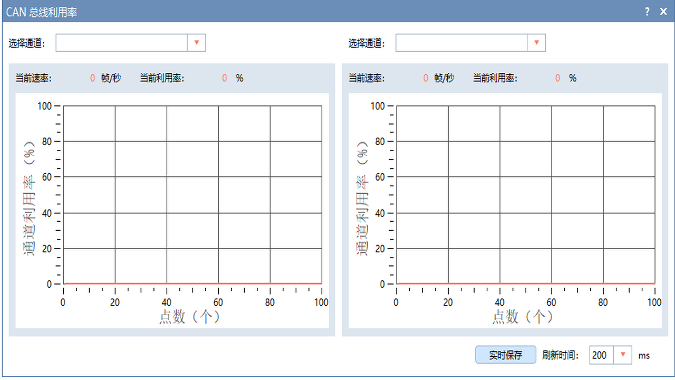
Task: Click the 通道利用率 axis label on right chart
Action: [x=363, y=195]
